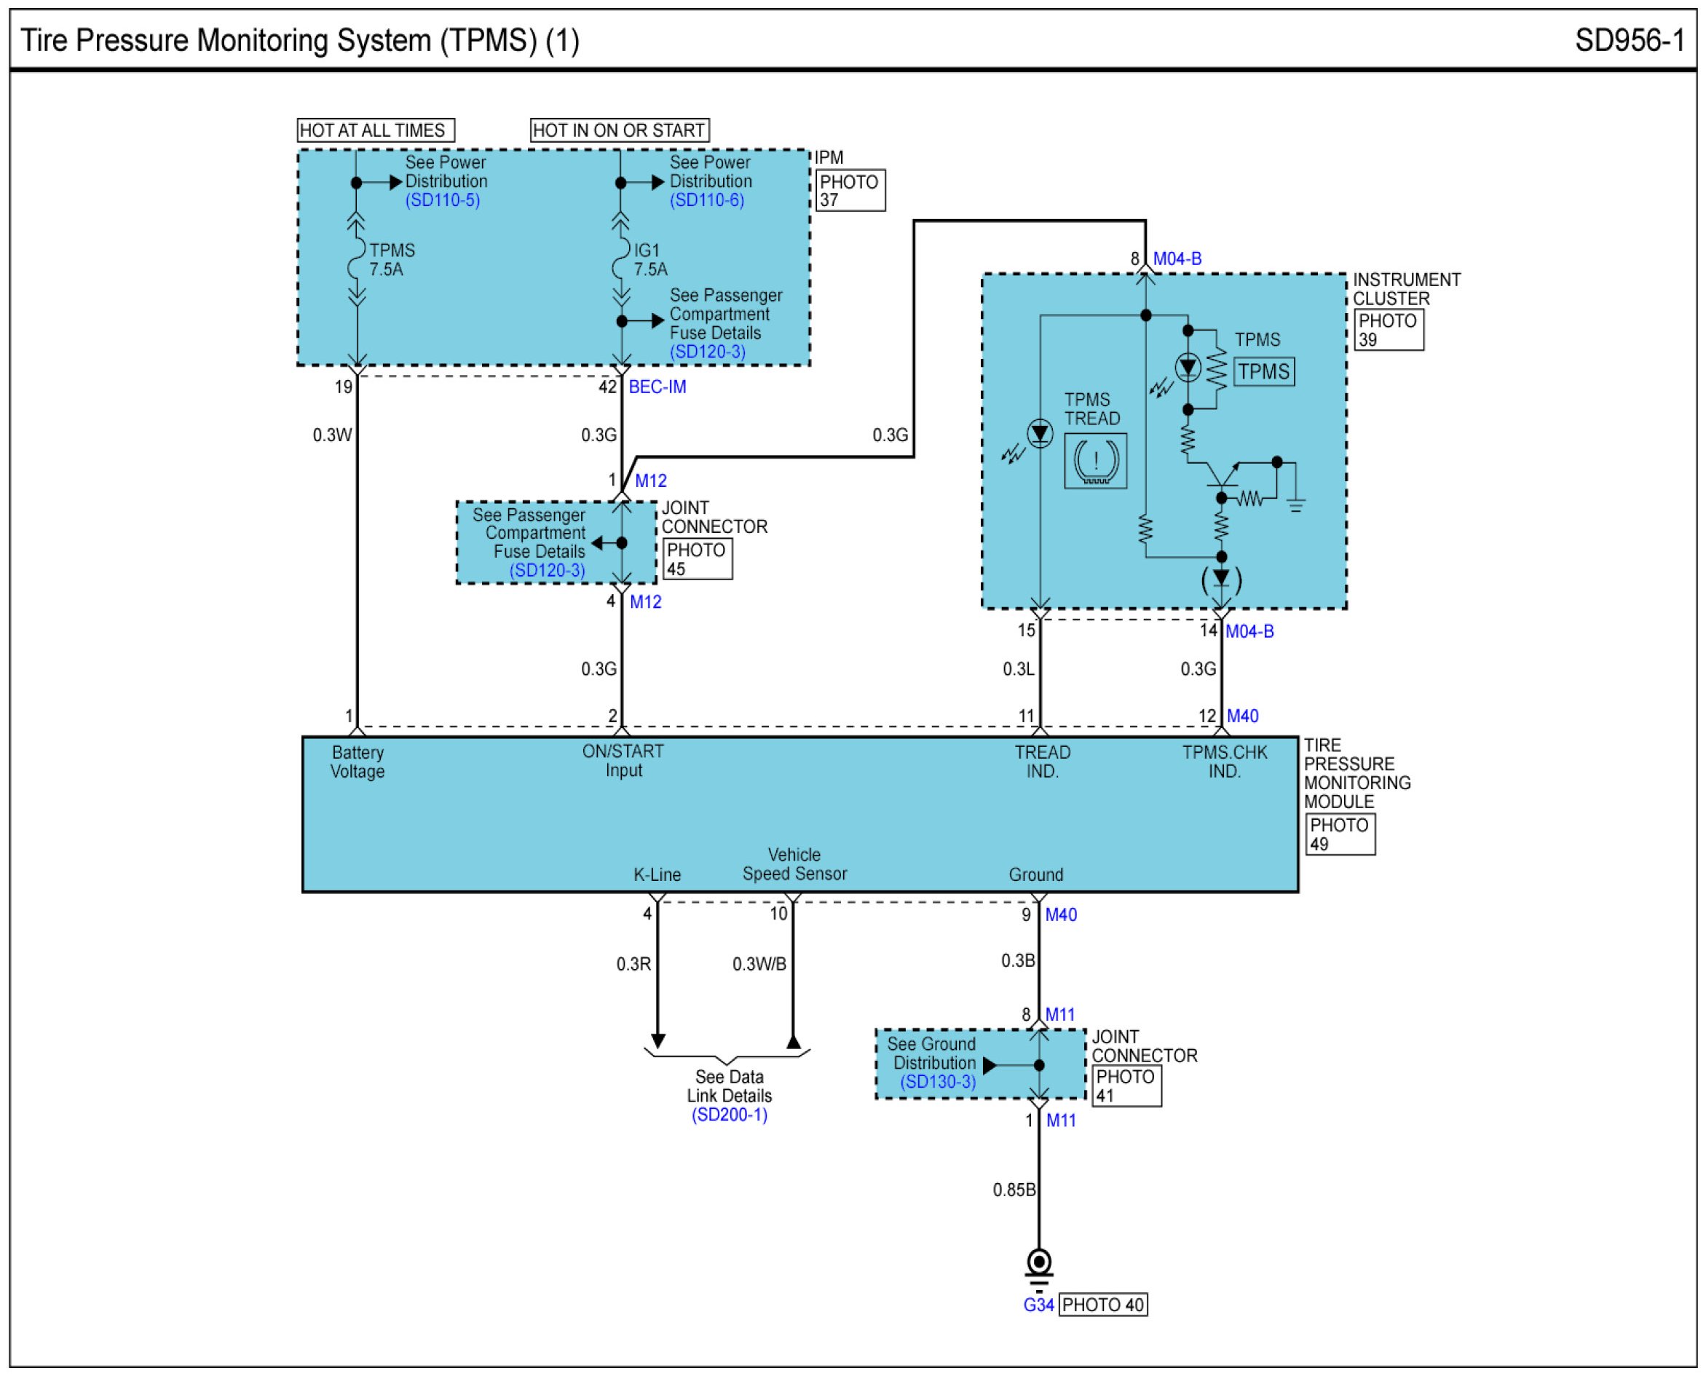This screenshot has width=1706, height=1376.
Task: Click the HOT AT ALL TIMES label
Action: 376,131
